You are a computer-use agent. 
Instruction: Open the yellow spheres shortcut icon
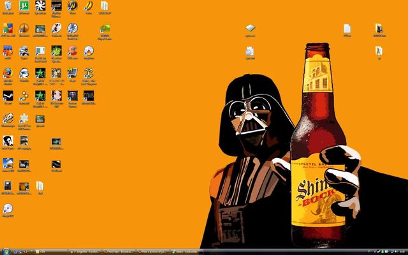pyautogui.click(x=24, y=96)
